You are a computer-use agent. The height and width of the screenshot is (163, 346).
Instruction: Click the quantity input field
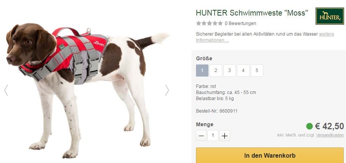[213, 135]
